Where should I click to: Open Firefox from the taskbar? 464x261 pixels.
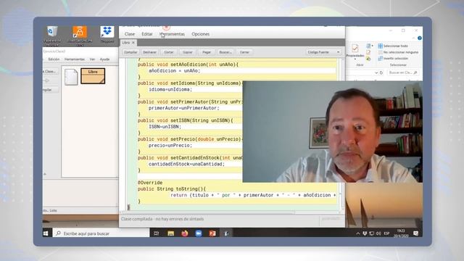(185, 233)
